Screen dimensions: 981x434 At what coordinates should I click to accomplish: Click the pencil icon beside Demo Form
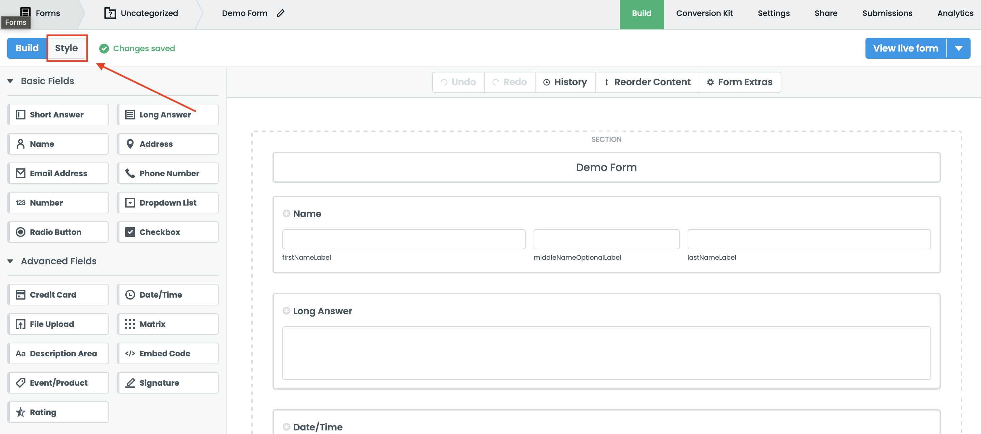point(281,13)
